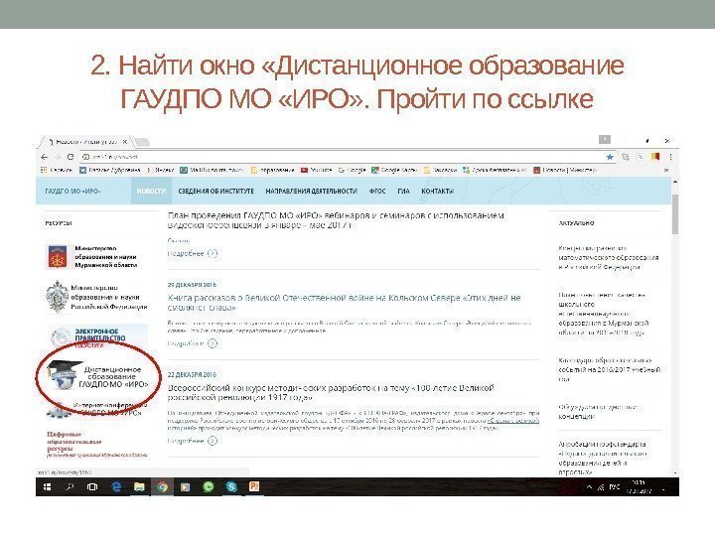Image resolution: width=715 pixels, height=536 pixels.
Task: Click Подробнее under the Книга рассказов news
Action: click(x=193, y=343)
